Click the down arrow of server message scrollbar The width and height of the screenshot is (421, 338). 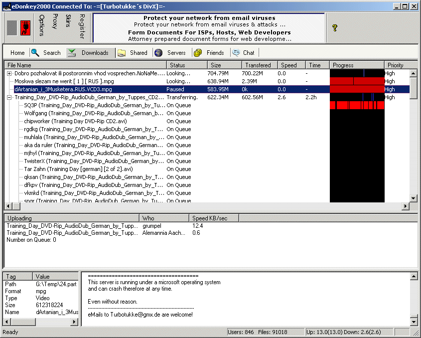click(x=414, y=322)
